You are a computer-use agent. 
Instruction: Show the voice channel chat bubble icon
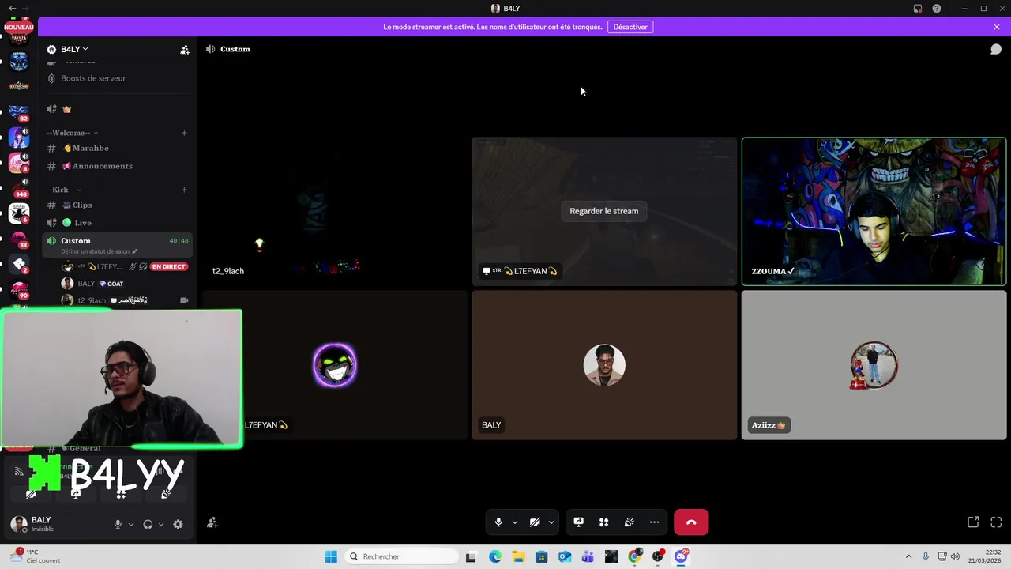pos(996,49)
